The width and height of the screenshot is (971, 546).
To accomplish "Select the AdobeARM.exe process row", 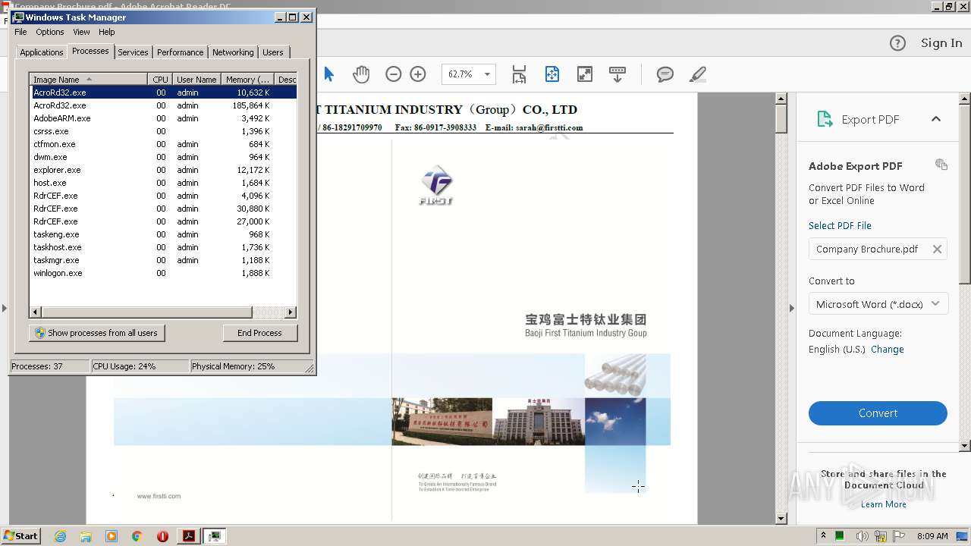I will coord(163,118).
